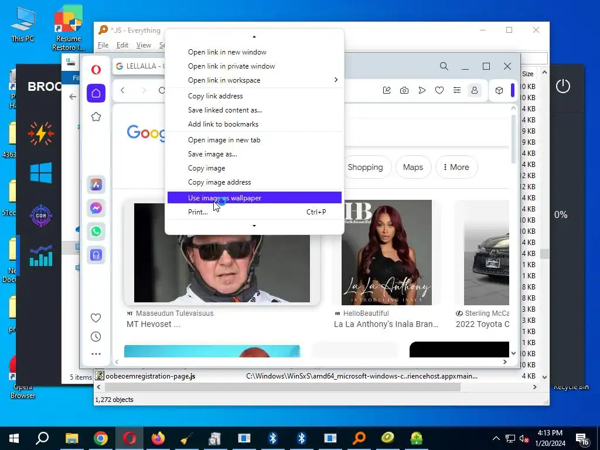The width and height of the screenshot is (600, 450).
Task: Choose 'Save image as...' menu entry
Action: coord(254,154)
